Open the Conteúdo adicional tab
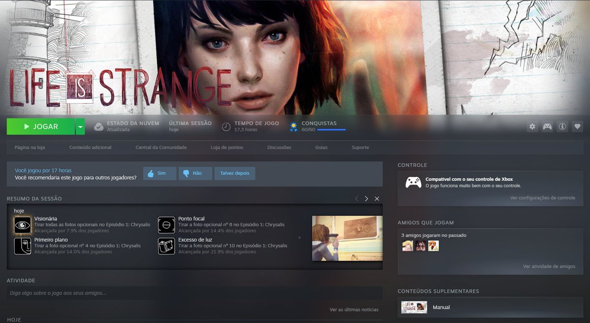The image size is (590, 323). pyautogui.click(x=90, y=147)
